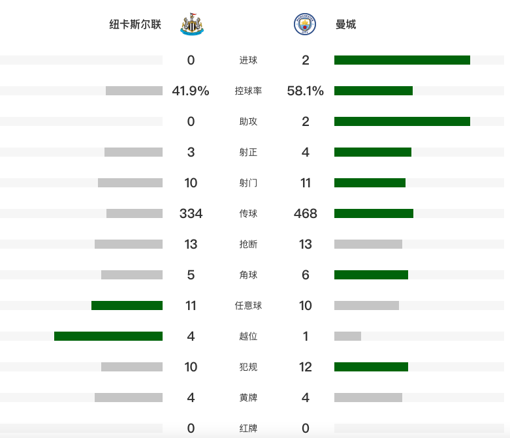Click Newcastle's gray 控球率 bar
The height and width of the screenshot is (438, 510).
point(134,91)
